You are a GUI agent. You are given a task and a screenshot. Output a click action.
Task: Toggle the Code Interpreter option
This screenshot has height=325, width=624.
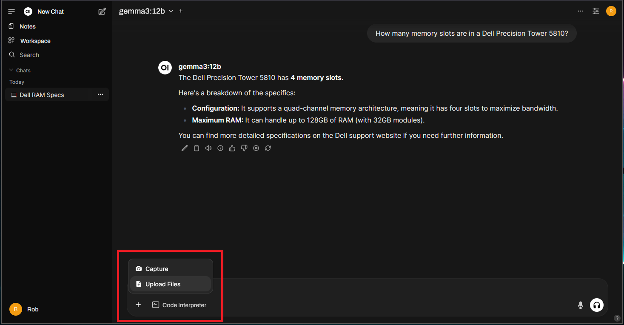(179, 305)
